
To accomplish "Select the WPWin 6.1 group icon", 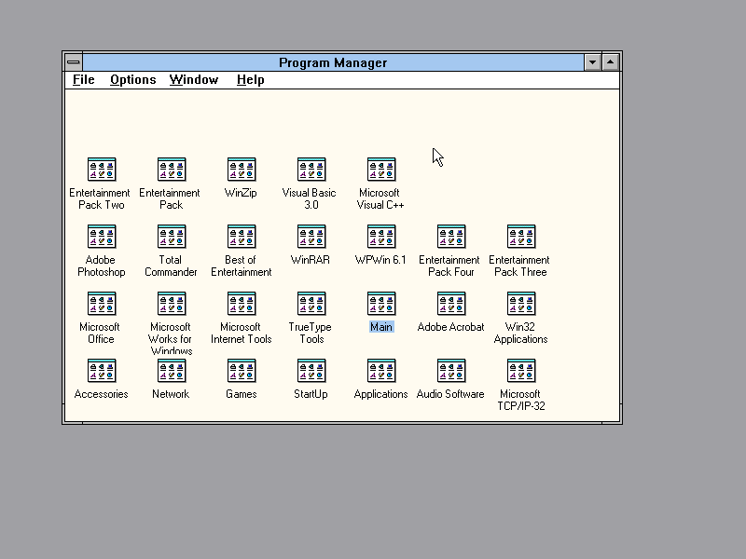I will pos(381,237).
